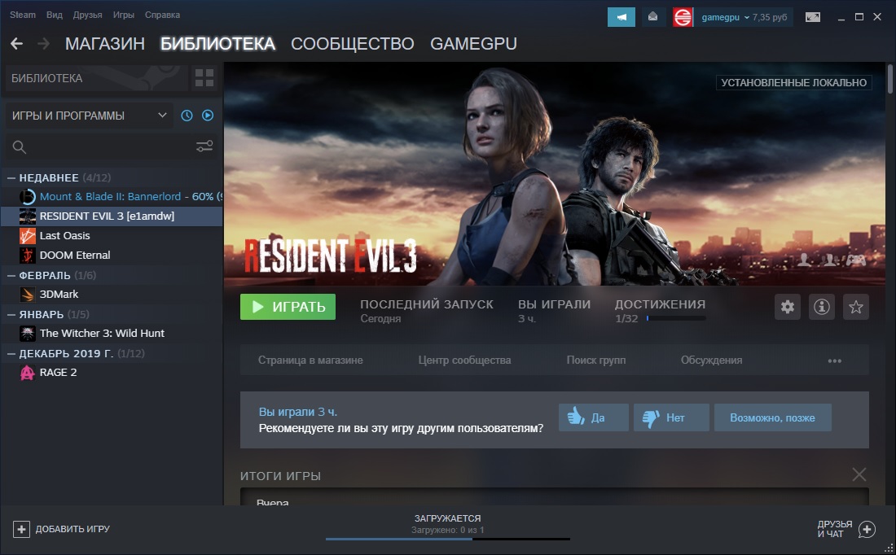Open Обсуждения link
Image resolution: width=896 pixels, height=555 pixels.
pyautogui.click(x=711, y=361)
